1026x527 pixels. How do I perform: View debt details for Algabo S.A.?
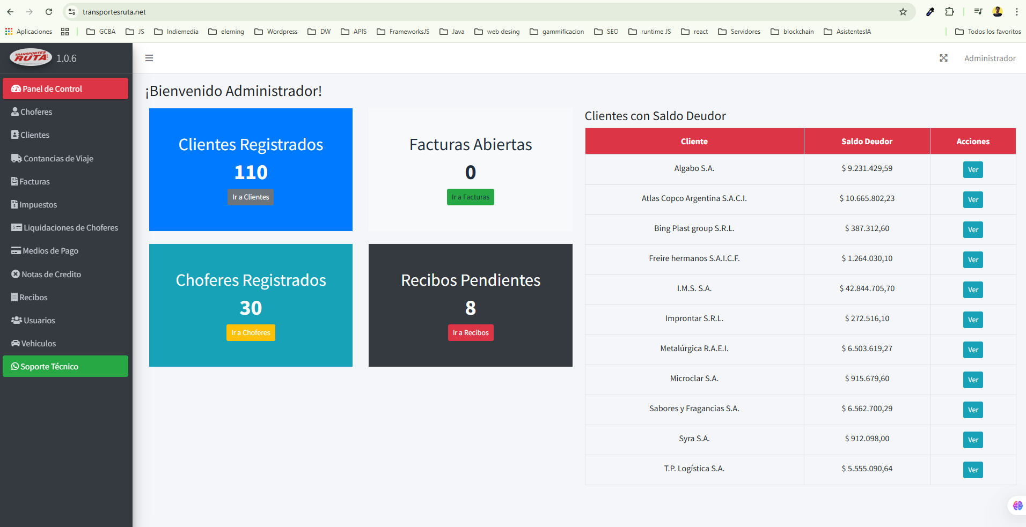point(972,170)
